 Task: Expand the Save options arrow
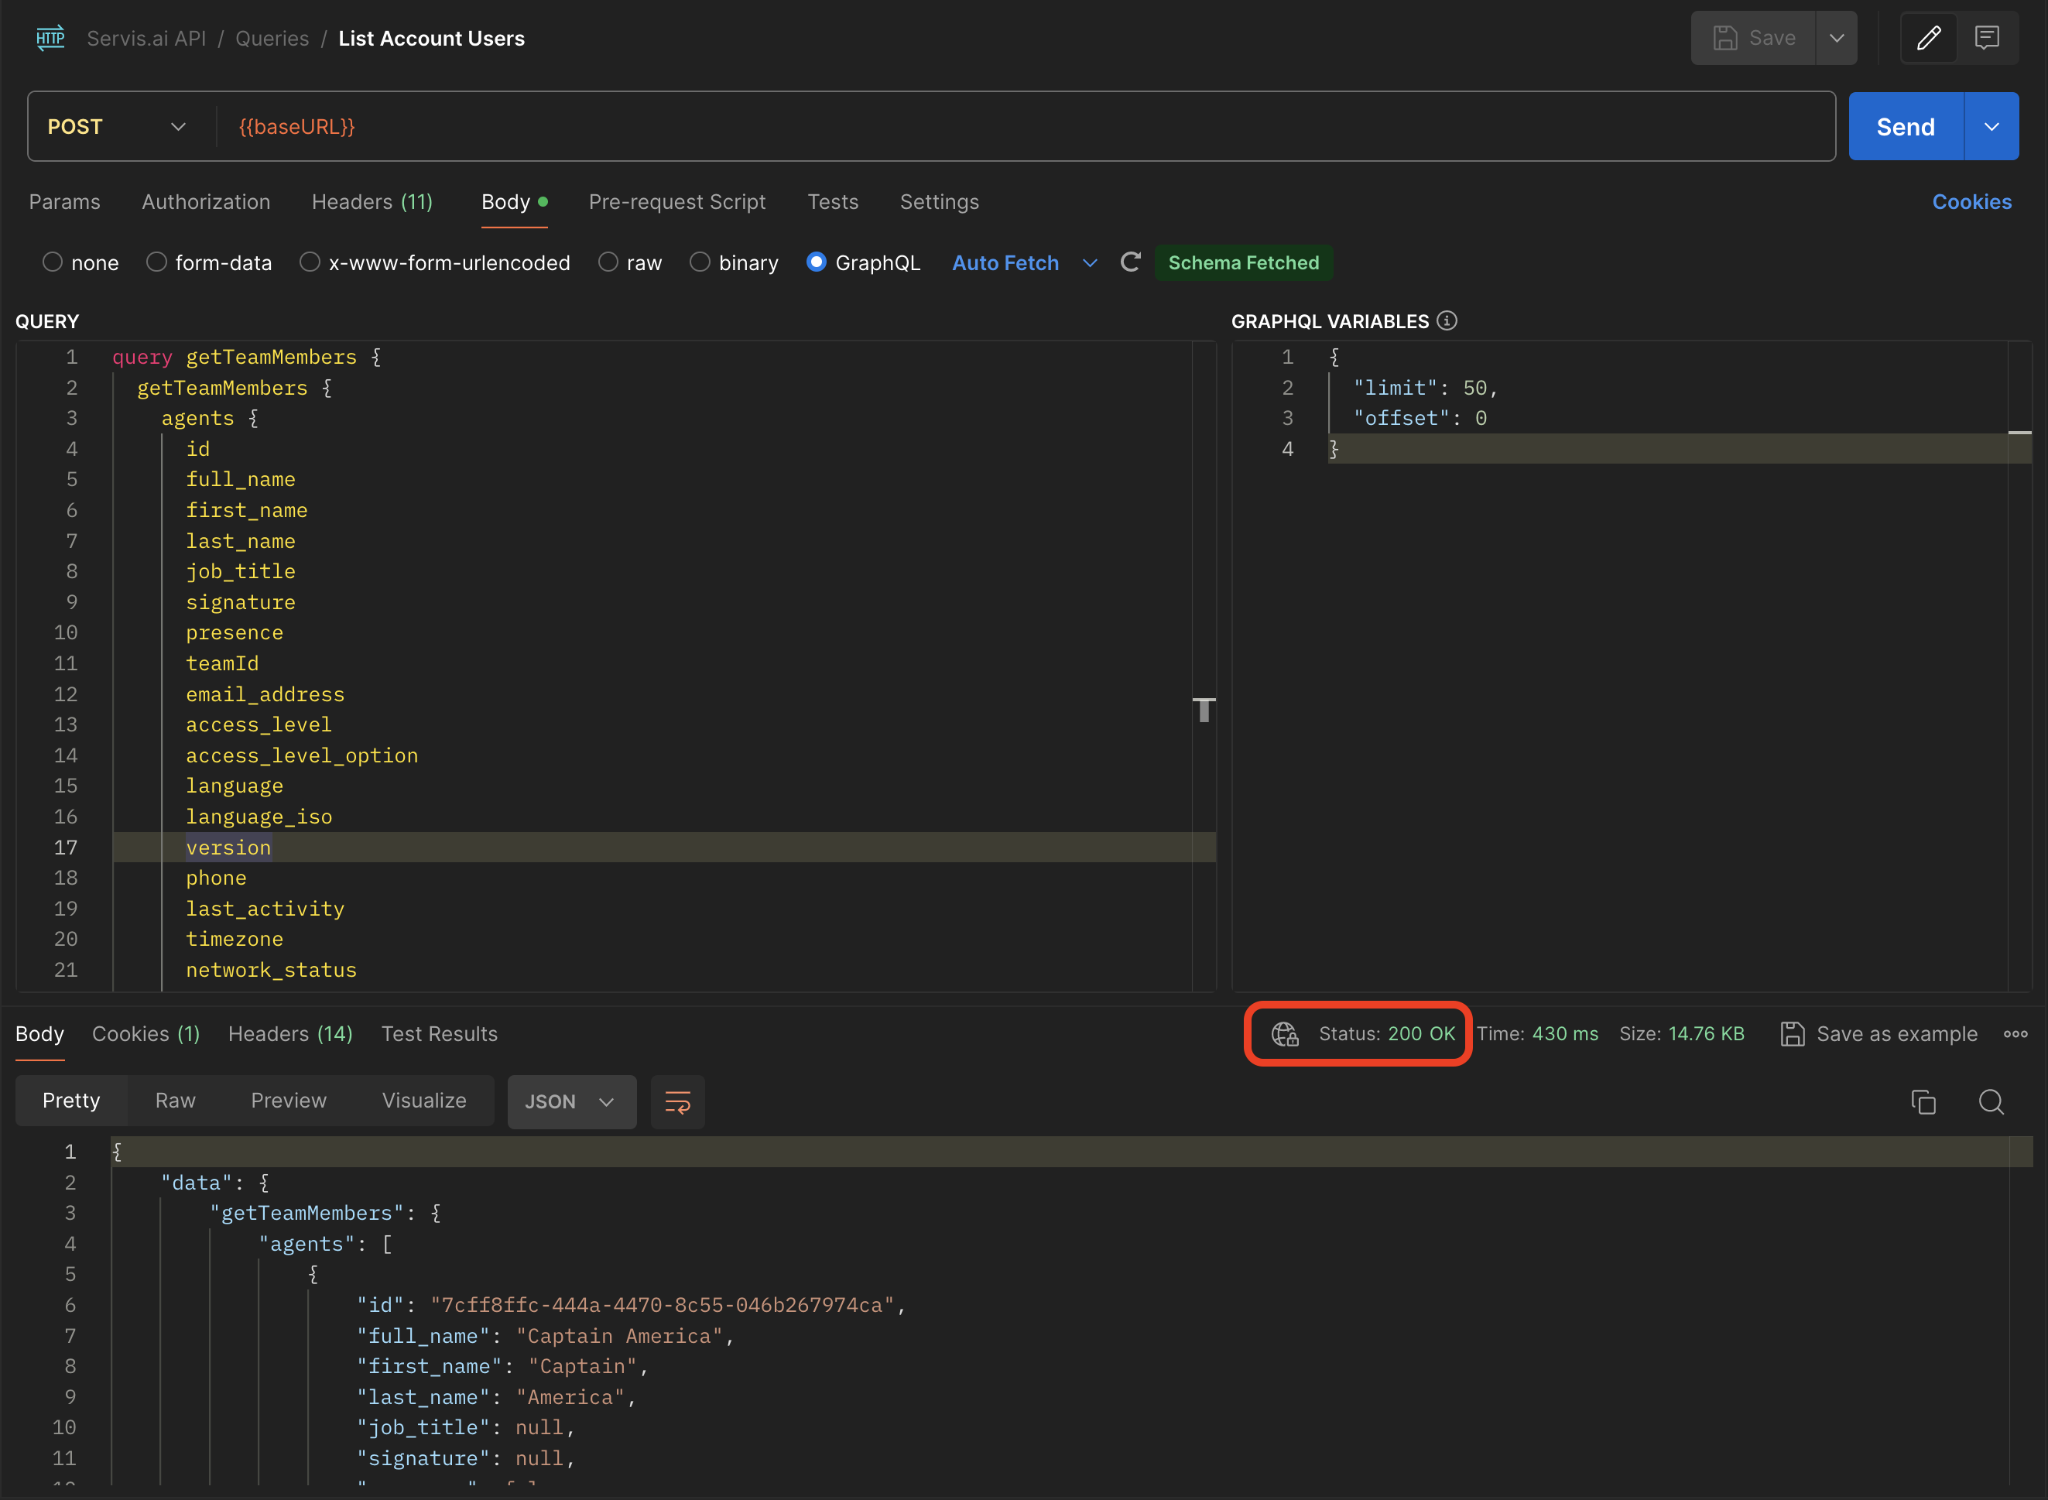(x=1837, y=38)
